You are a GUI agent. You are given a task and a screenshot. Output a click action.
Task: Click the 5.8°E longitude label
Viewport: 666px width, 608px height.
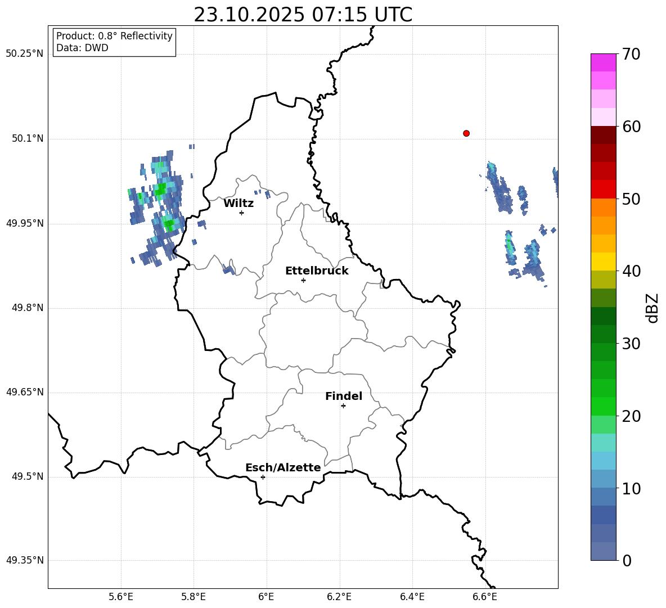click(x=193, y=597)
